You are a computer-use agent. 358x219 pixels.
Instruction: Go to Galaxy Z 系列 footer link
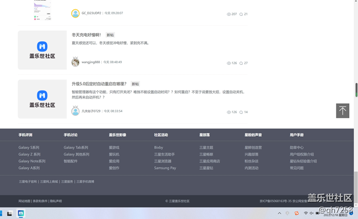29,154
